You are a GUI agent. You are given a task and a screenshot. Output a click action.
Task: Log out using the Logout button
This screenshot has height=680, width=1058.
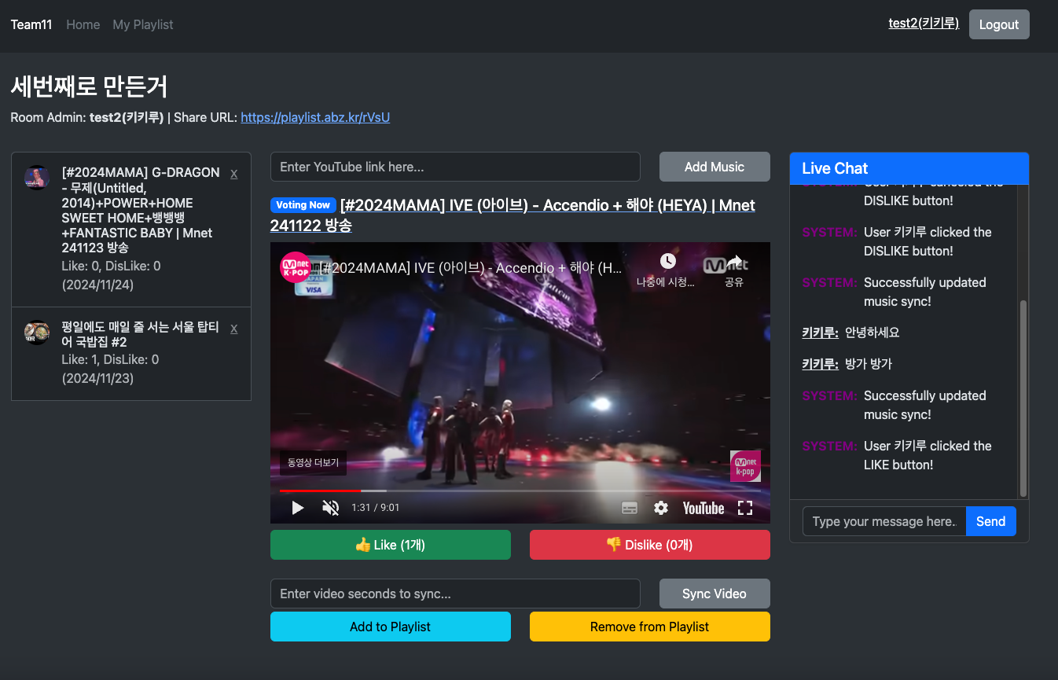click(999, 24)
